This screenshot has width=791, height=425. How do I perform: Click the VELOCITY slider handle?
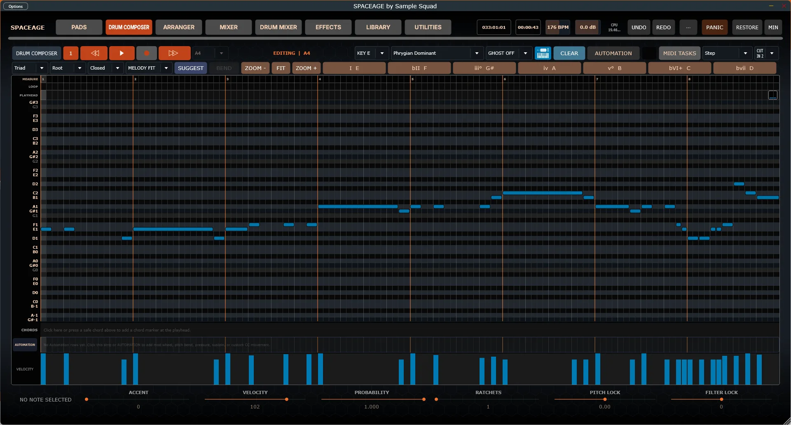click(x=287, y=399)
